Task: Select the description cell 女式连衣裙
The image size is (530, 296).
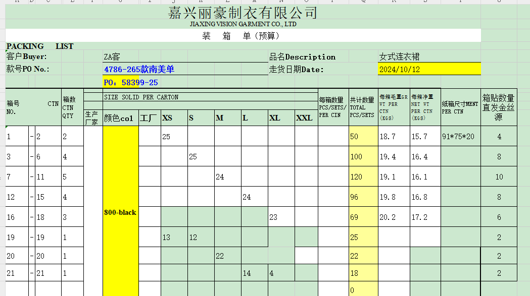Action: click(399, 57)
